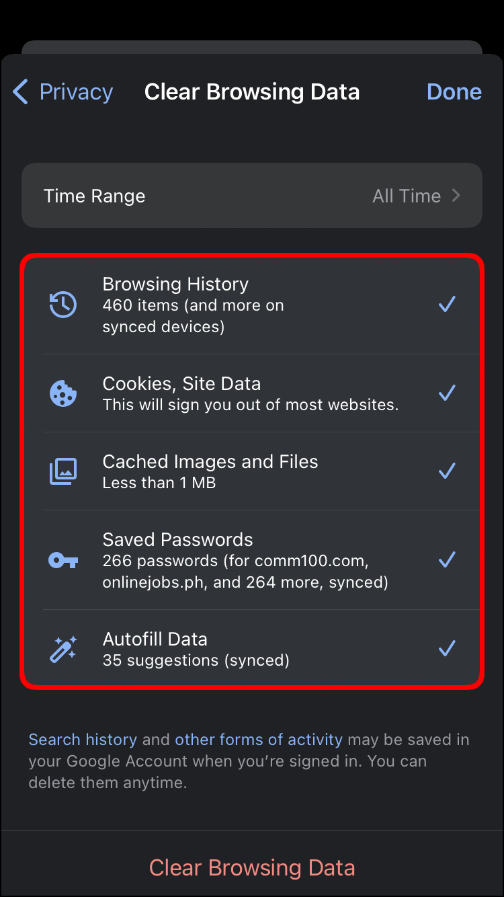Follow the other forms of activity link
The image size is (504, 897).
(x=259, y=740)
